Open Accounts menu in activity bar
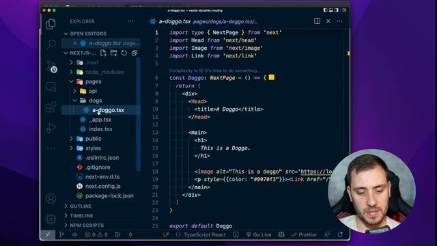 (51, 199)
